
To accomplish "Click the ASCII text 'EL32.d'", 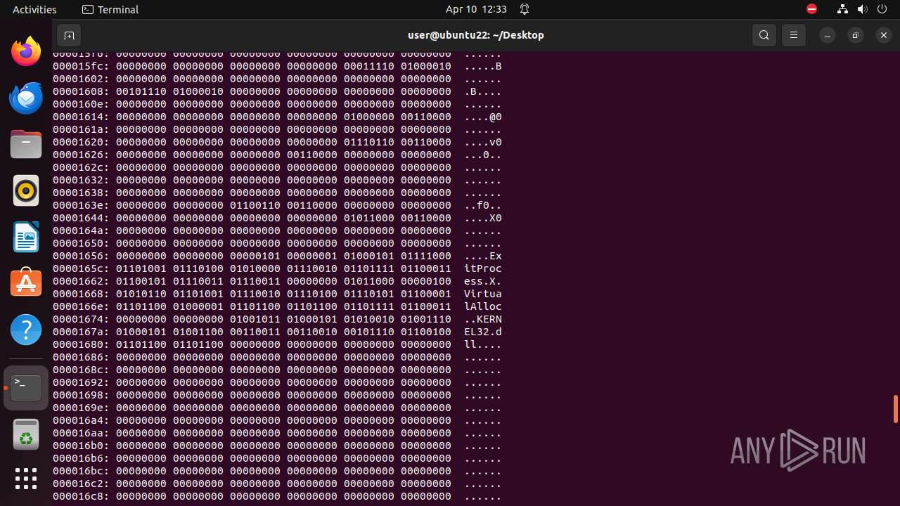I will pos(482,332).
